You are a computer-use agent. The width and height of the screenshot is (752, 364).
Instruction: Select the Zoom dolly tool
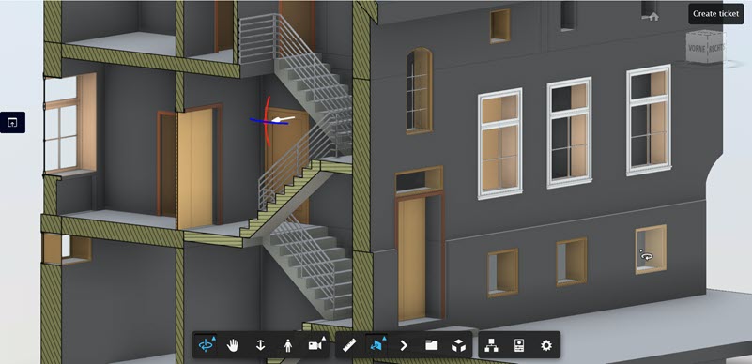click(x=260, y=345)
